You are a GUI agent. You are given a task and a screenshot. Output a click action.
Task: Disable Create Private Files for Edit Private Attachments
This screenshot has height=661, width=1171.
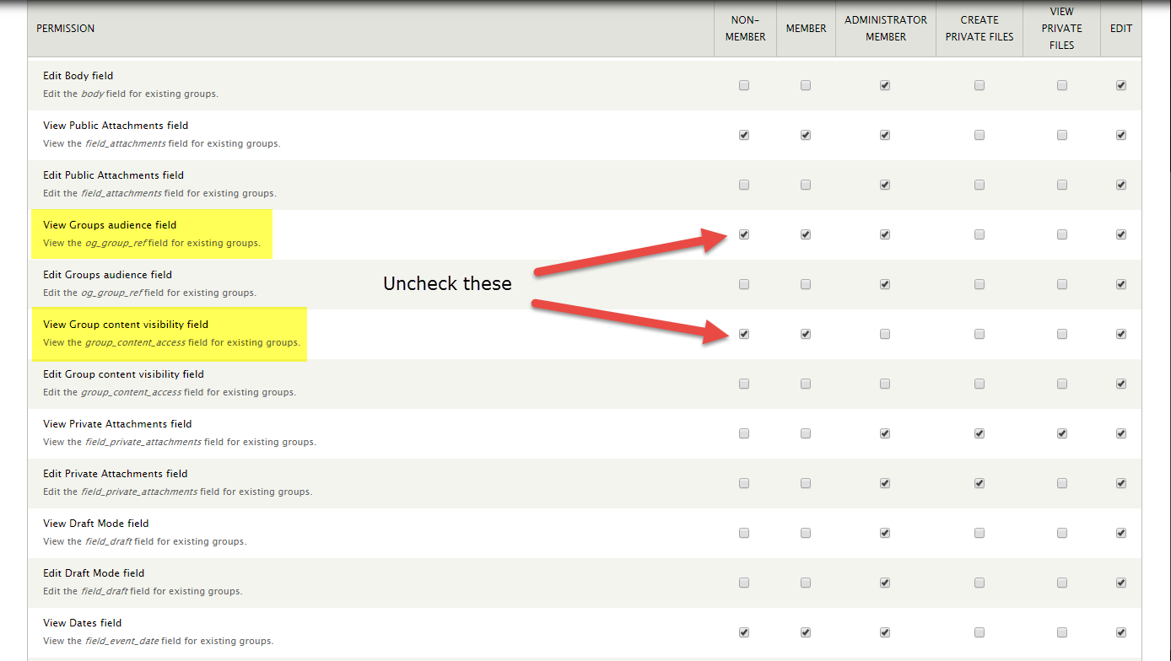click(979, 484)
